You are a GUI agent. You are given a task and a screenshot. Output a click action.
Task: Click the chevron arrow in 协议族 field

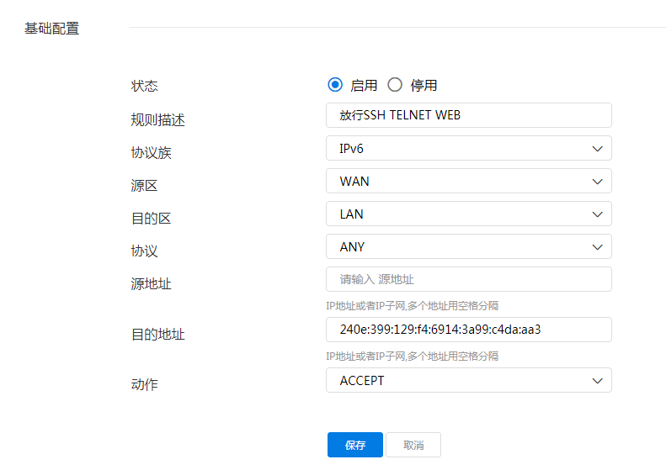[x=598, y=148]
